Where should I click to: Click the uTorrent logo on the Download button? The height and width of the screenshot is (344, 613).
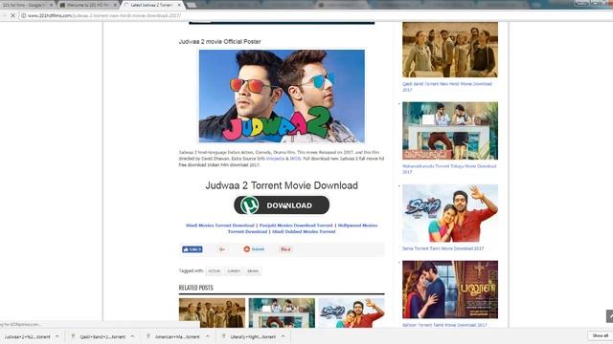click(249, 204)
